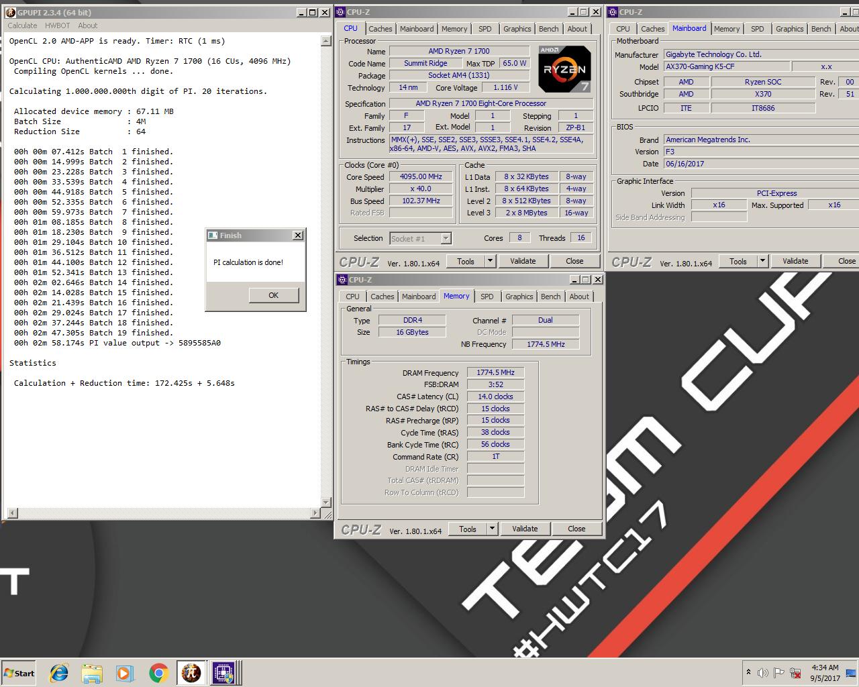The image size is (859, 687).
Task: Click the GPUPI scrollbar up arrow
Action: click(x=326, y=41)
